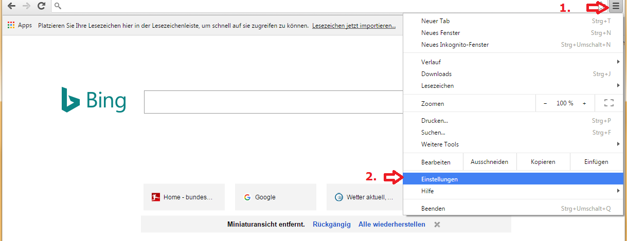The image size is (627, 241).
Task: Choose Neues Inkognito-Fenster menu entry
Action: pyautogui.click(x=455, y=45)
